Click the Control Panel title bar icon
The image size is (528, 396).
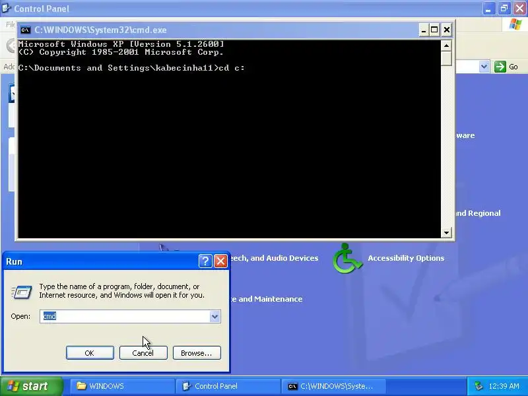pos(7,8)
